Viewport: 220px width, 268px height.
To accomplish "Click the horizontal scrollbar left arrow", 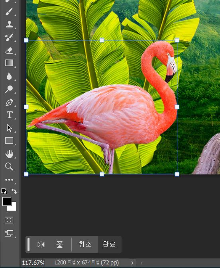I will [141, 263].
